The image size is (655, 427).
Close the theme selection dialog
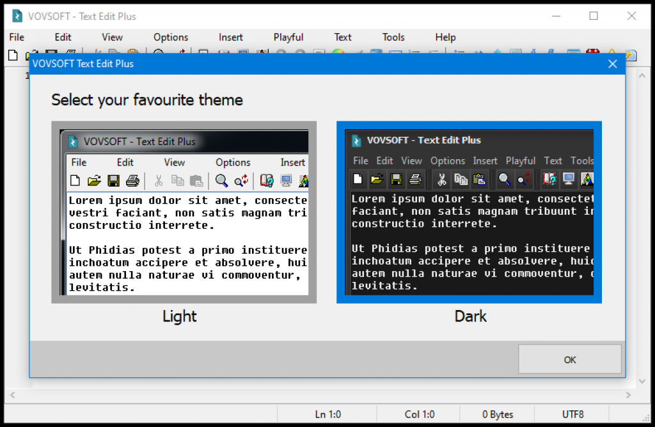612,64
